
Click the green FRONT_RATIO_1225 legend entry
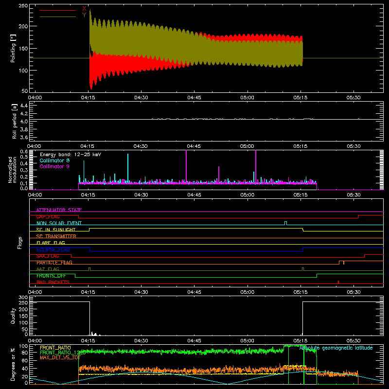(x=63, y=353)
